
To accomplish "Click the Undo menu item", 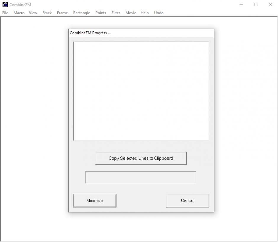I will pyautogui.click(x=159, y=13).
